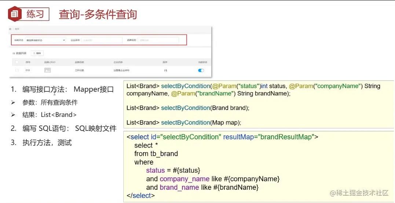The width and height of the screenshot is (395, 203).
Task: Click selectByCondition(Map map) code line
Action: pyautogui.click(x=184, y=123)
